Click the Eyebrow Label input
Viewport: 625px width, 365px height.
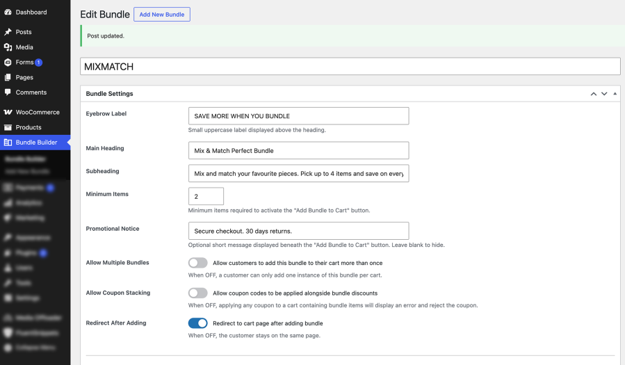[x=298, y=116]
